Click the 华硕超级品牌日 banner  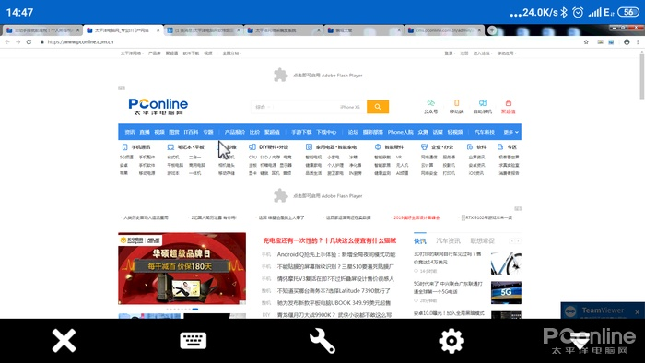click(182, 268)
